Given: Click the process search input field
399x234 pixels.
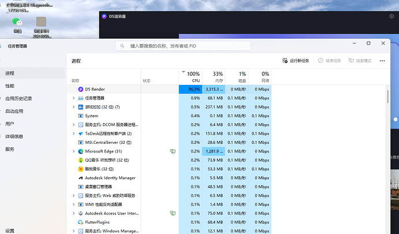Looking at the screenshot, I should [x=183, y=46].
